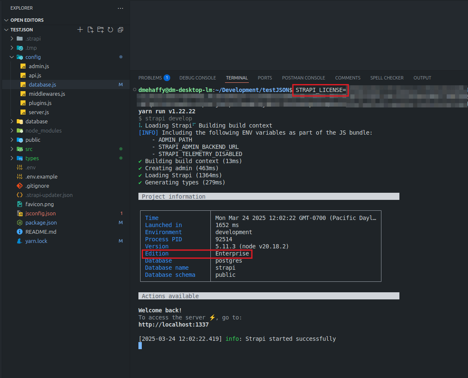Collapse all folders in Explorer
Image resolution: width=468 pixels, height=378 pixels.
pos(120,30)
